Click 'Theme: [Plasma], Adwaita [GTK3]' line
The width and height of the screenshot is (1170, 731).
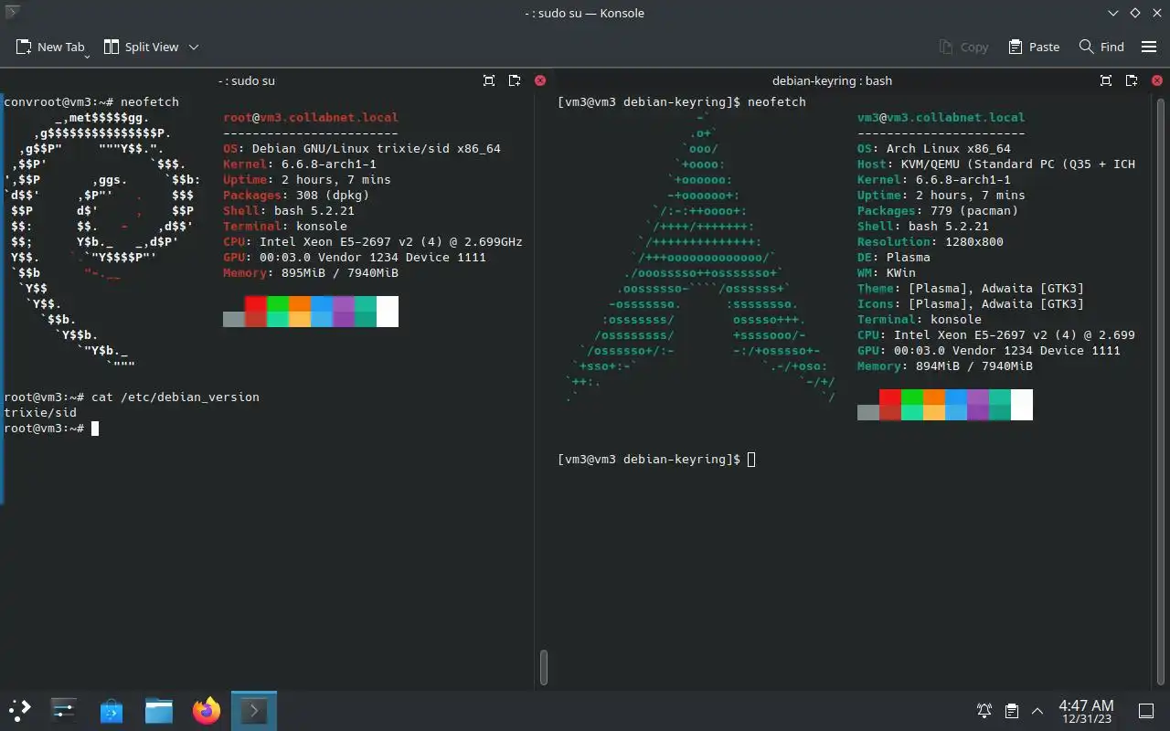pyautogui.click(x=971, y=288)
